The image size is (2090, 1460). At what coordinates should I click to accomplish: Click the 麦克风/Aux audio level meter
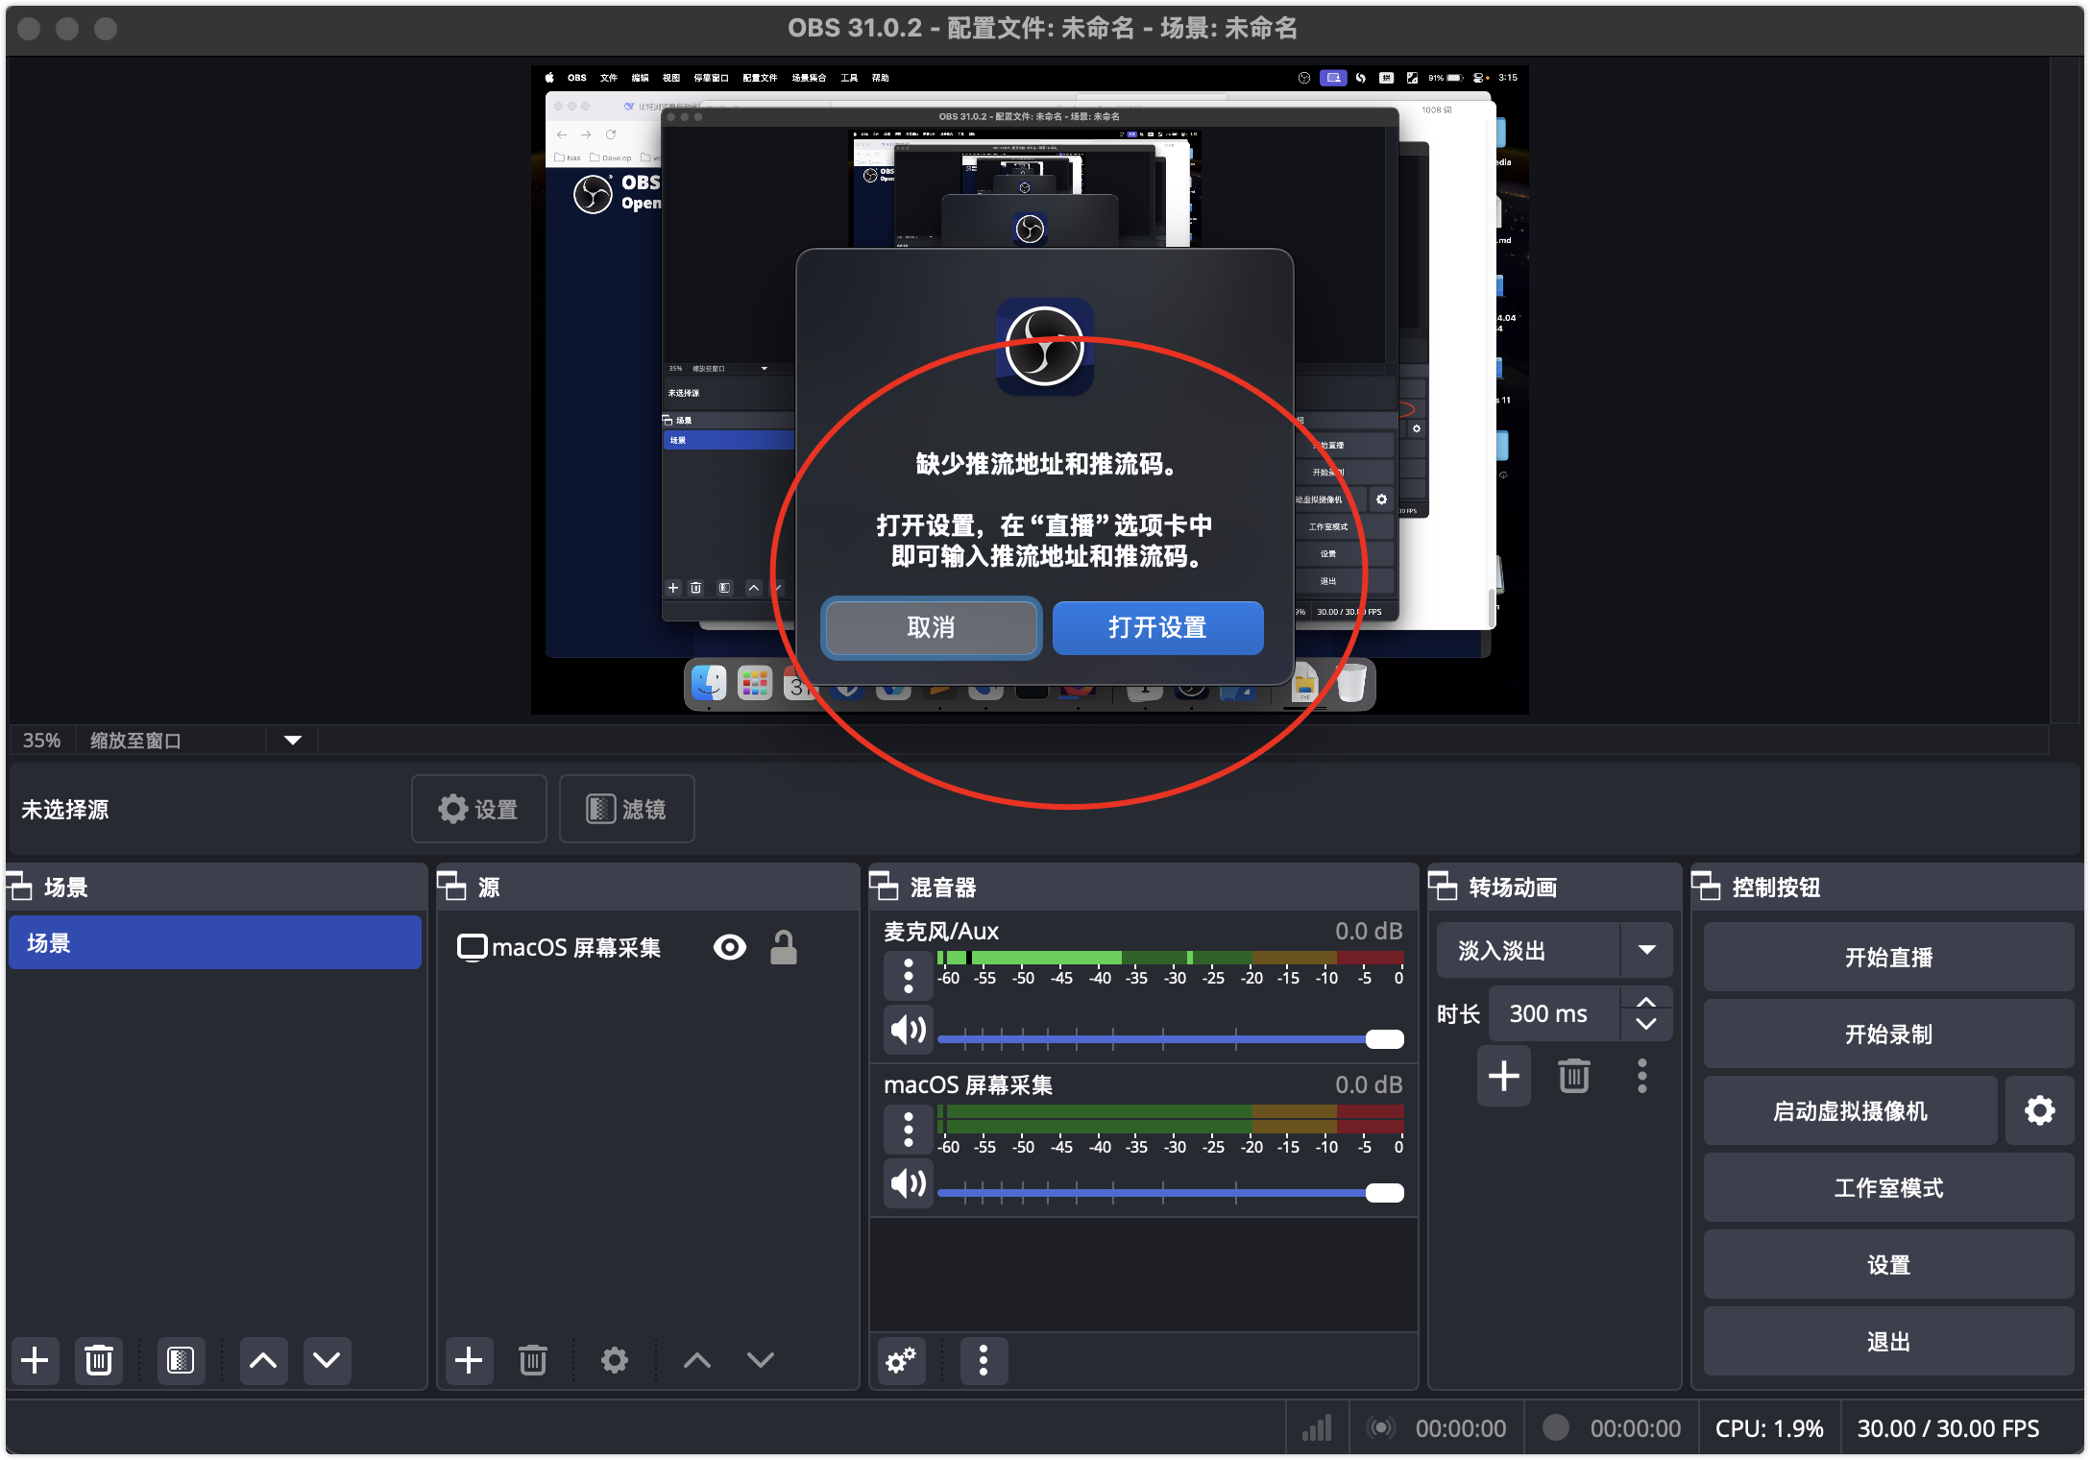tap(1170, 958)
